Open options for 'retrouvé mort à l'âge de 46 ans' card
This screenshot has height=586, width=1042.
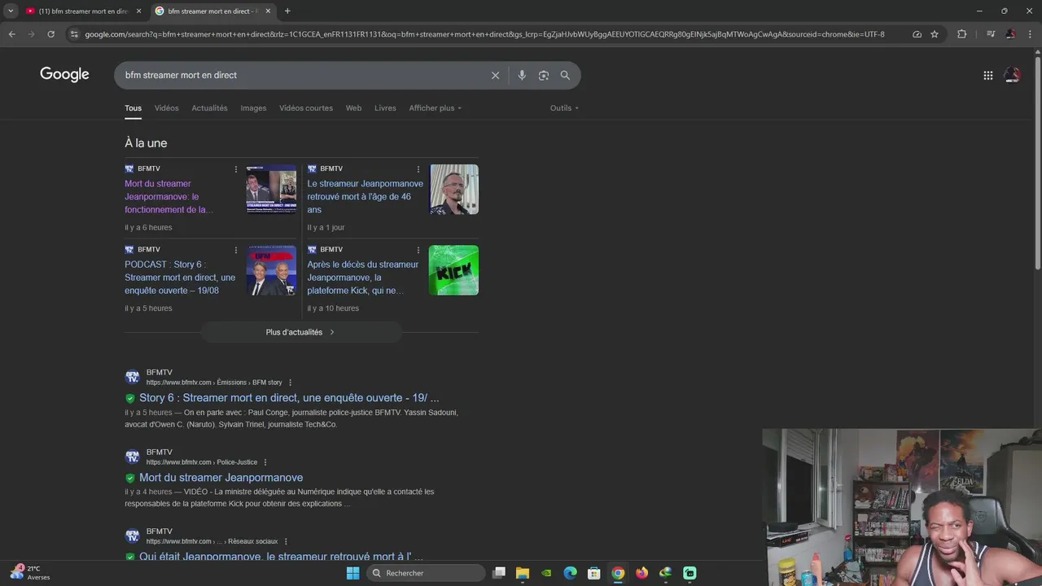point(418,169)
